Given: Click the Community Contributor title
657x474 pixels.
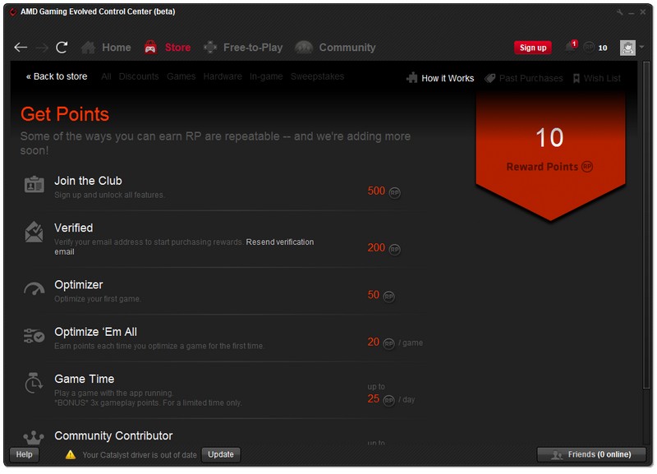Looking at the screenshot, I should 113,435.
